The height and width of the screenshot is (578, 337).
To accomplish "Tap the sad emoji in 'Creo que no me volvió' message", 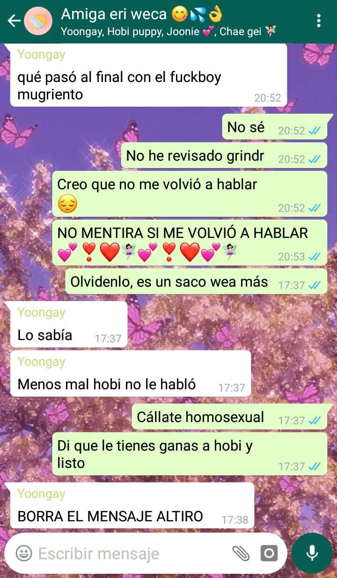I will 67,204.
